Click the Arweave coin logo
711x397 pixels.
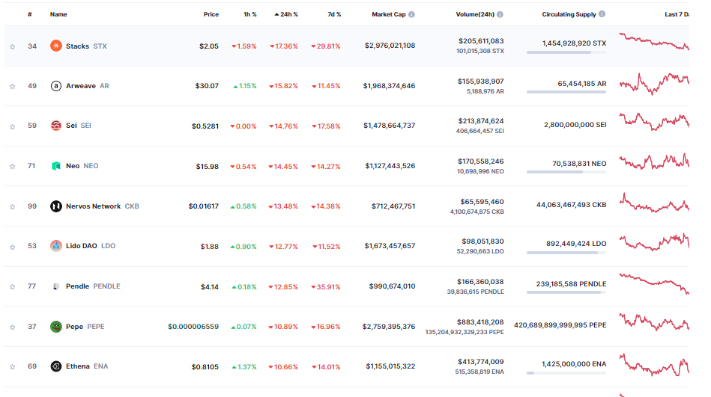55,85
